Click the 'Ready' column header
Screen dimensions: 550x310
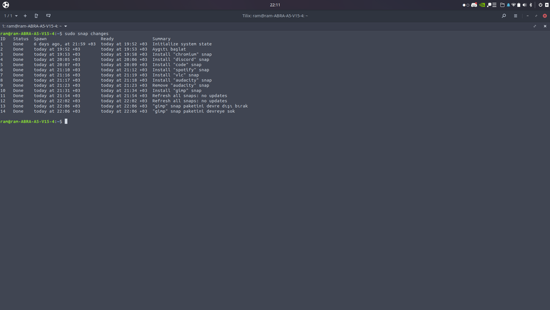pos(107,39)
